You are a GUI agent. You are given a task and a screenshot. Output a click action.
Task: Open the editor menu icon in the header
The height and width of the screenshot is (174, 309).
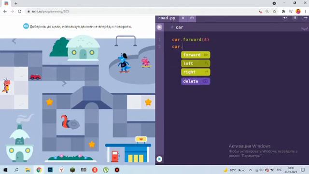[295, 18]
